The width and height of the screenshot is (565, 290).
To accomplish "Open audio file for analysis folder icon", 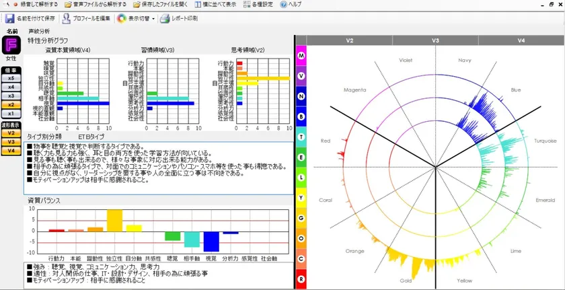I will point(69,4).
